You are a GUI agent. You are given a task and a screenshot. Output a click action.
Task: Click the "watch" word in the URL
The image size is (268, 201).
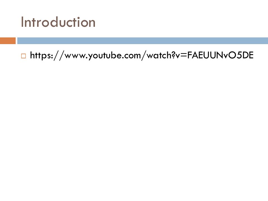point(159,55)
